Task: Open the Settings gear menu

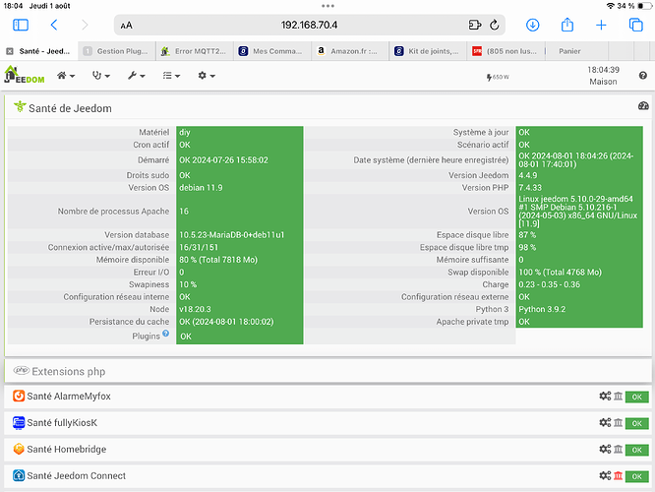Action: coord(207,76)
